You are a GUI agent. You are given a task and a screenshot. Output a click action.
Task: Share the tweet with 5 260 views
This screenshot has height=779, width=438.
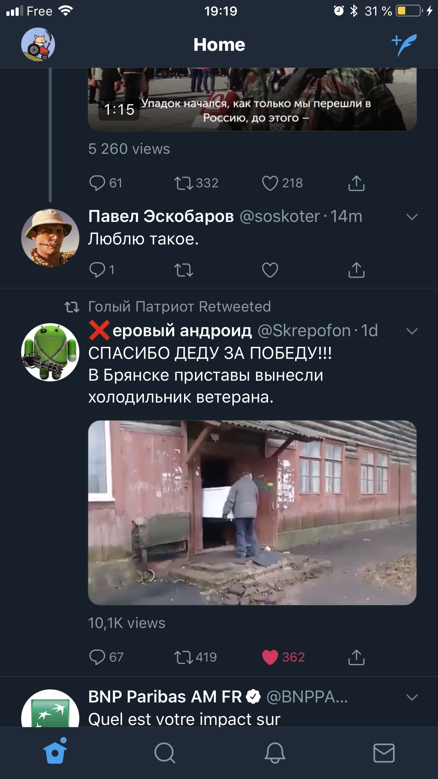click(x=357, y=183)
